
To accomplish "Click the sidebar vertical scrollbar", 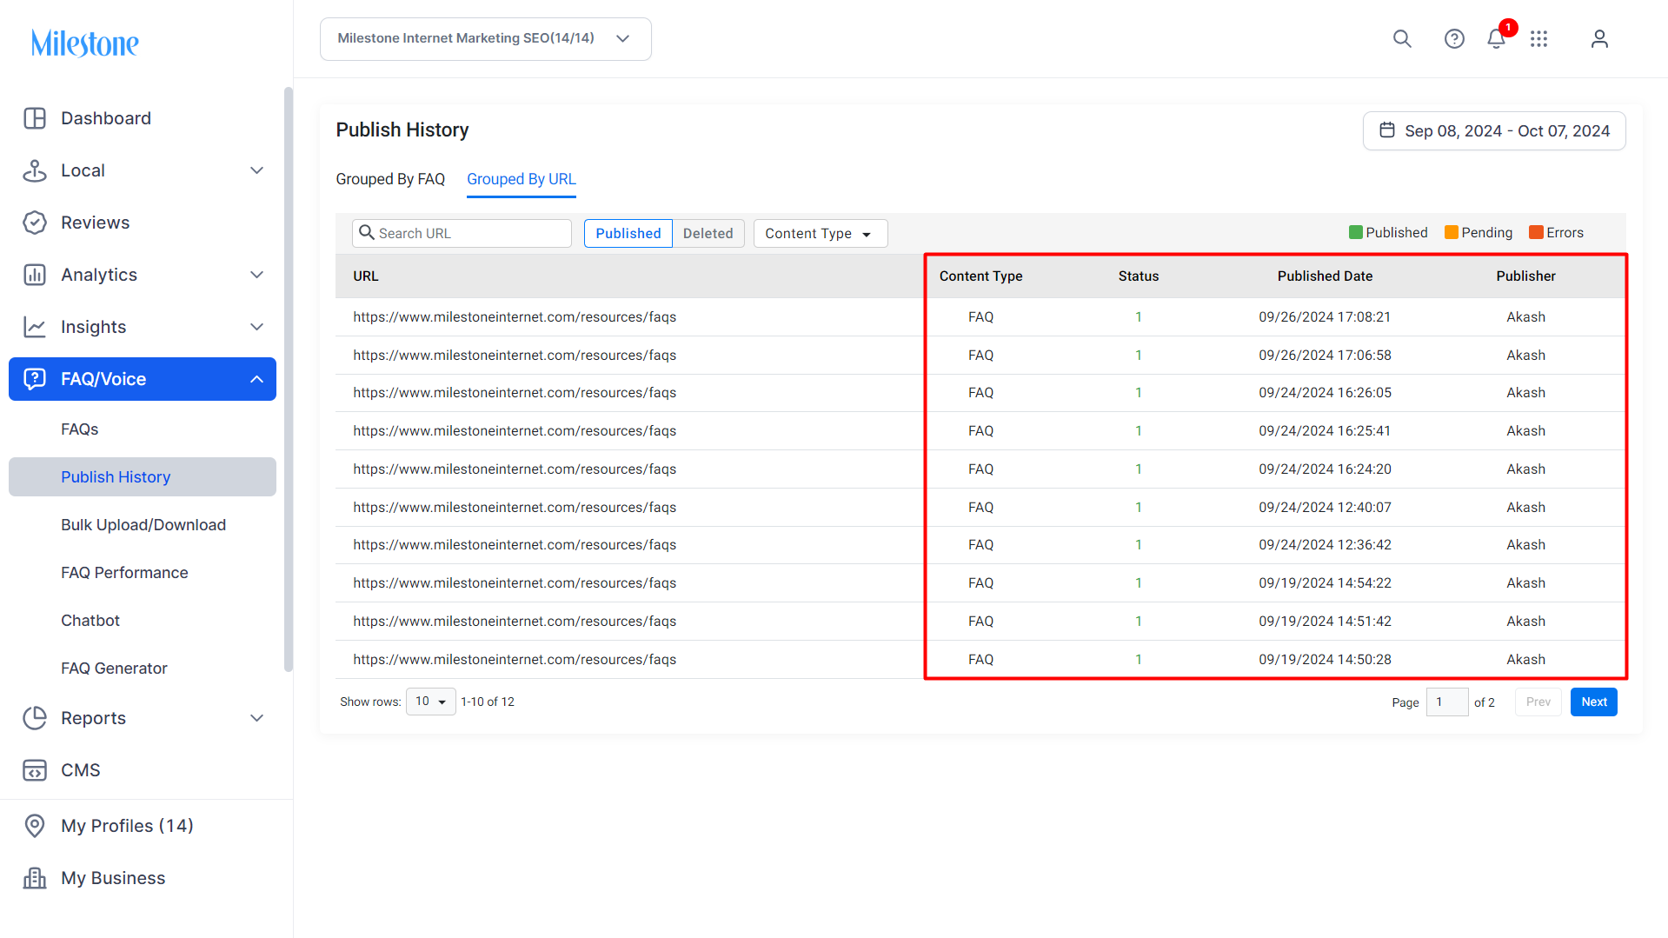I will click(x=289, y=379).
